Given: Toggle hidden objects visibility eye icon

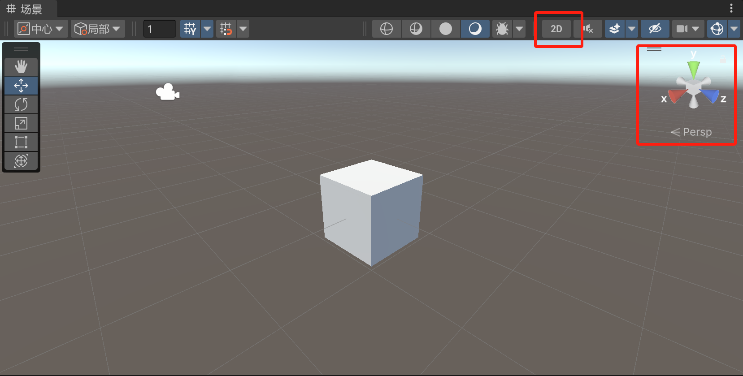Looking at the screenshot, I should (655, 29).
